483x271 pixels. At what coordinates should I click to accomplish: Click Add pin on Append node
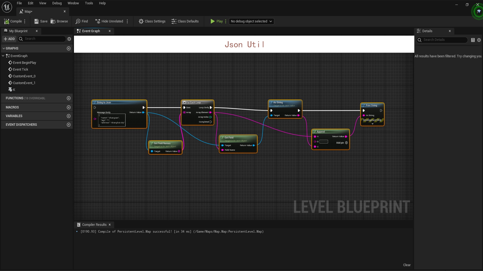[346, 143]
